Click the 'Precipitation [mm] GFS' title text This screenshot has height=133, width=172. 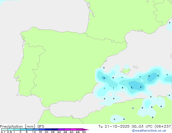click(22, 126)
